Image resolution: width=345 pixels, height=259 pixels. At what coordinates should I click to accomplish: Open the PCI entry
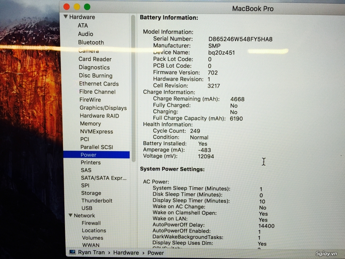85,139
